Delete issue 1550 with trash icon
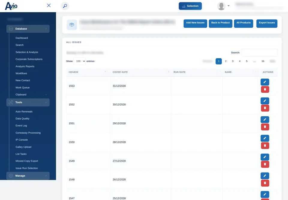The height and width of the screenshot is (200, 288). (265, 146)
